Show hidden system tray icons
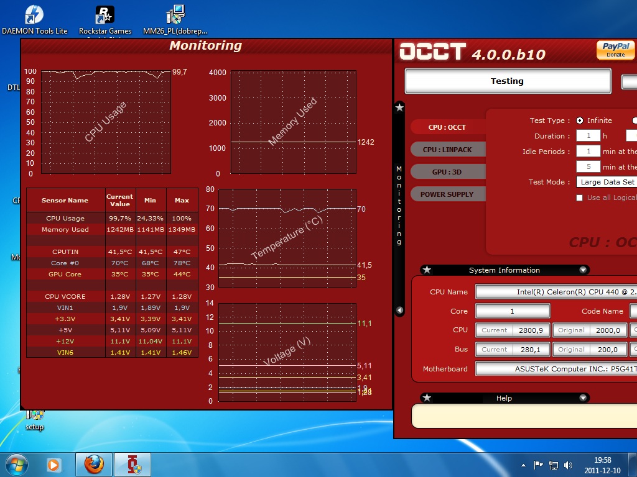637x477 pixels. (523, 465)
